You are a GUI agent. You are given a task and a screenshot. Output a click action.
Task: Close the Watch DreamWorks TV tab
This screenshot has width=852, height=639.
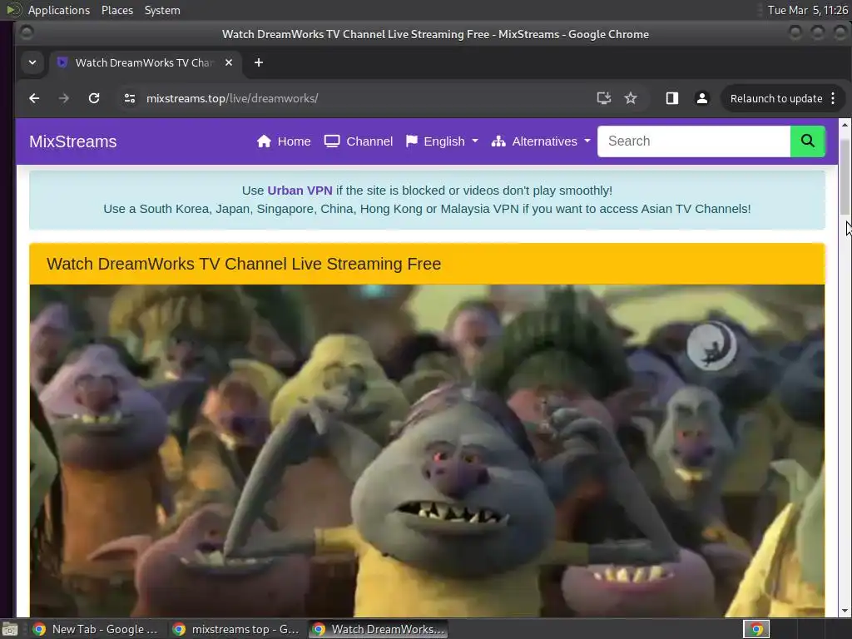229,62
